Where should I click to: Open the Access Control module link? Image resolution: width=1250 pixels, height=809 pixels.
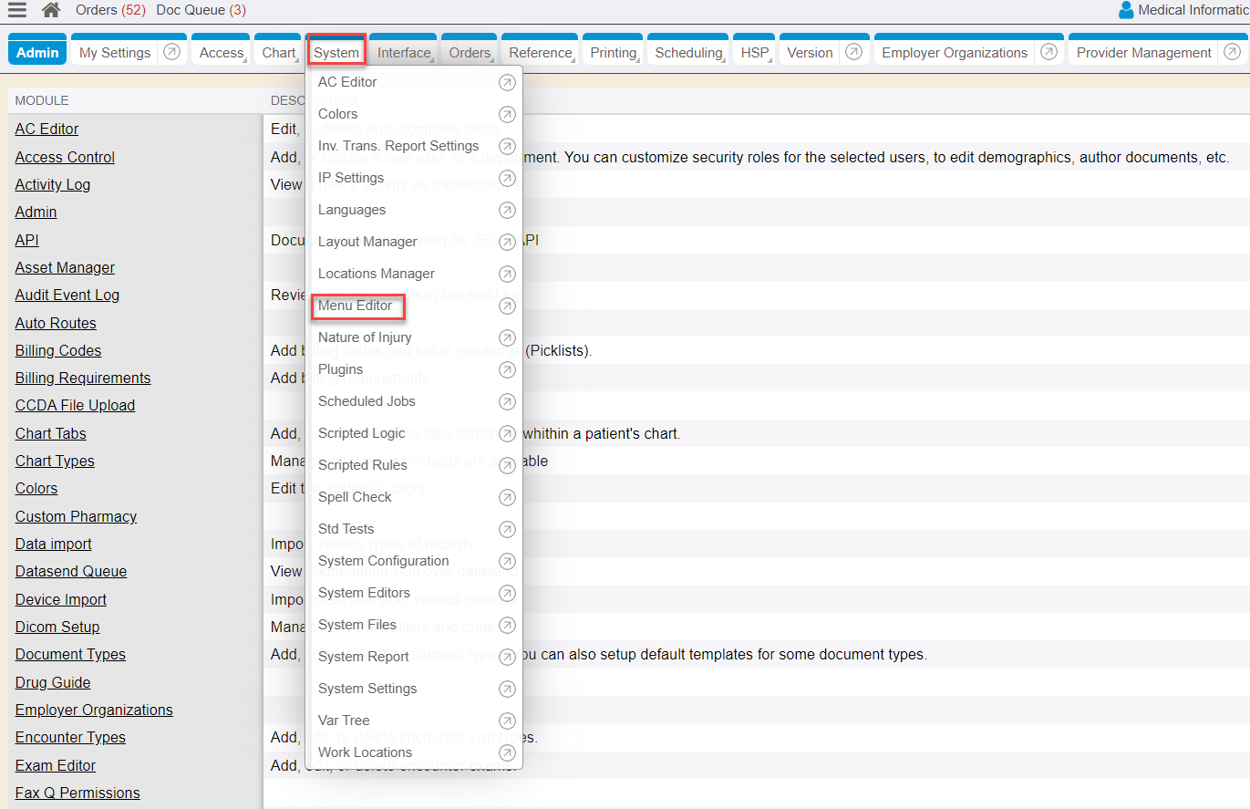65,157
